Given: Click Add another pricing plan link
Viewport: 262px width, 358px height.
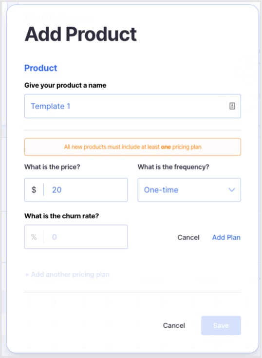Looking at the screenshot, I should pyautogui.click(x=67, y=274).
